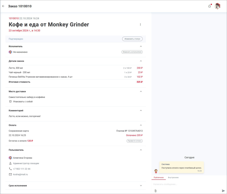The height and width of the screenshot is (194, 227).
Task: Open the user profile avatar
Action: 218,6
